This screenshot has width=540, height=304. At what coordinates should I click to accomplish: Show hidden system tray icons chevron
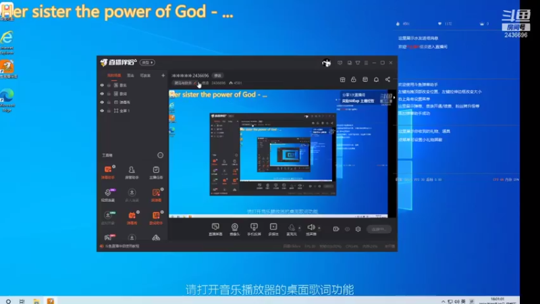(x=443, y=301)
